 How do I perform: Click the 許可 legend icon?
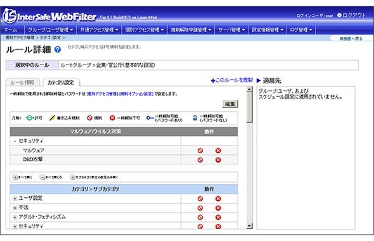pos(29,118)
